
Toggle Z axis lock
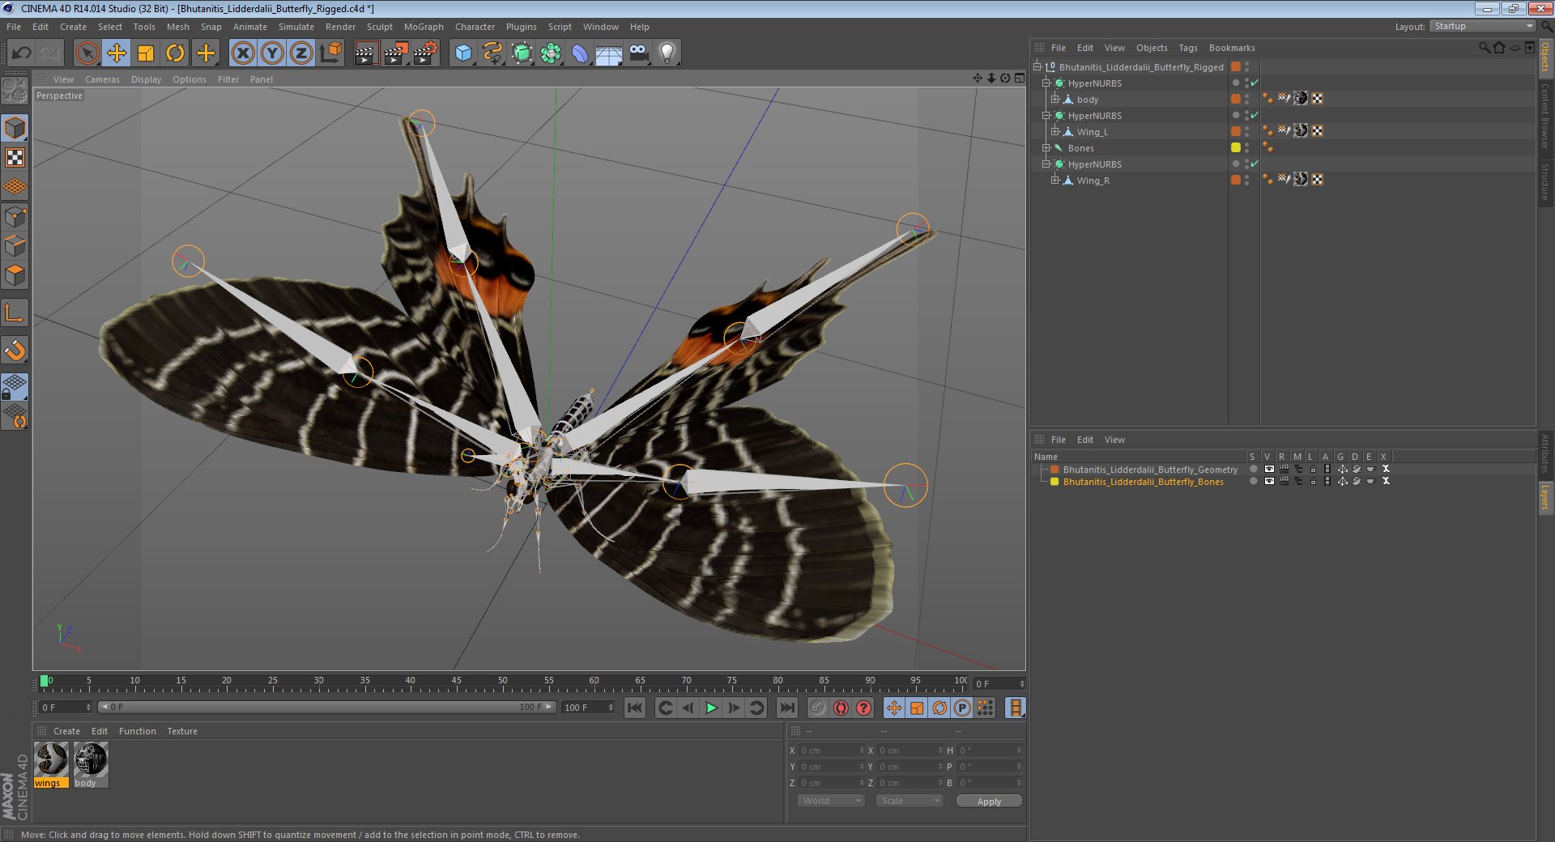coord(301,53)
